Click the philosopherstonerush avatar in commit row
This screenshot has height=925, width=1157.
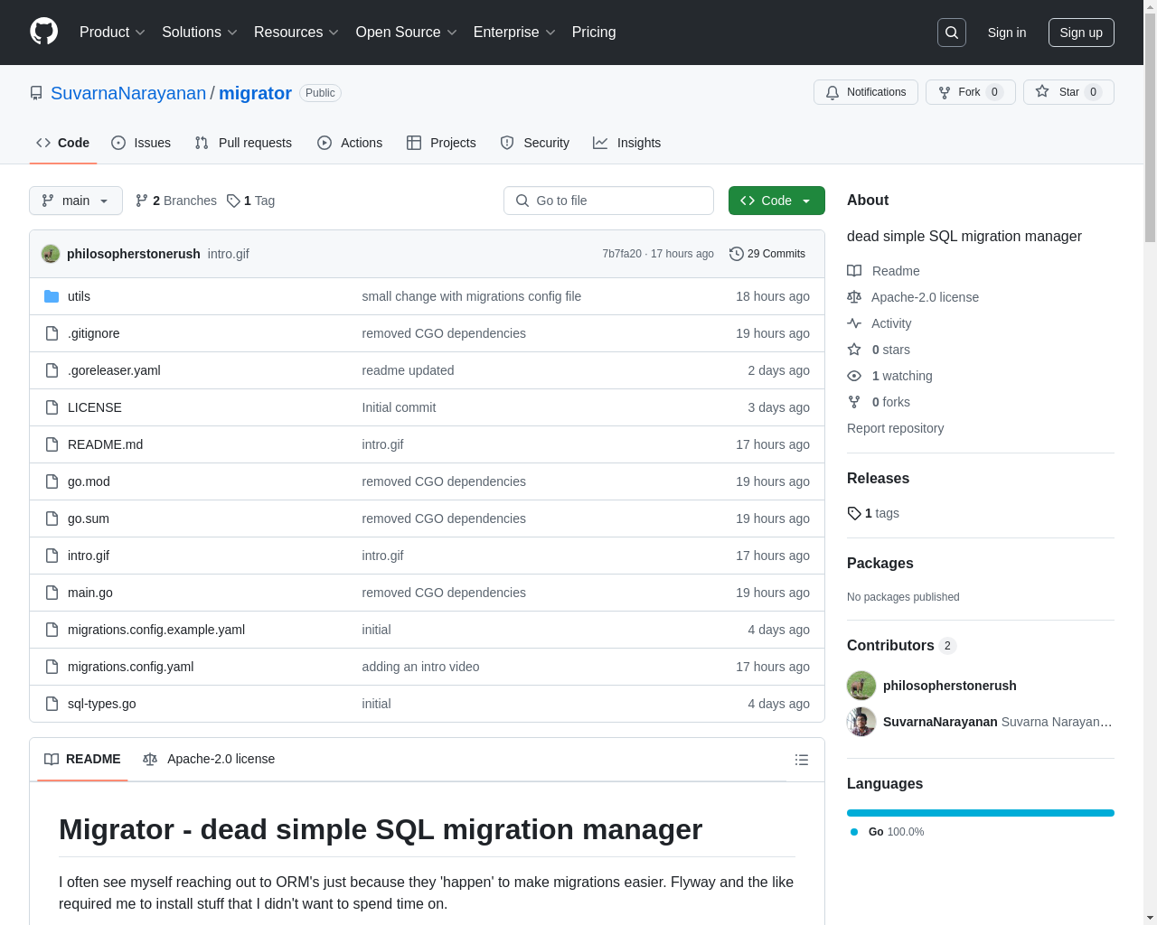coord(51,254)
